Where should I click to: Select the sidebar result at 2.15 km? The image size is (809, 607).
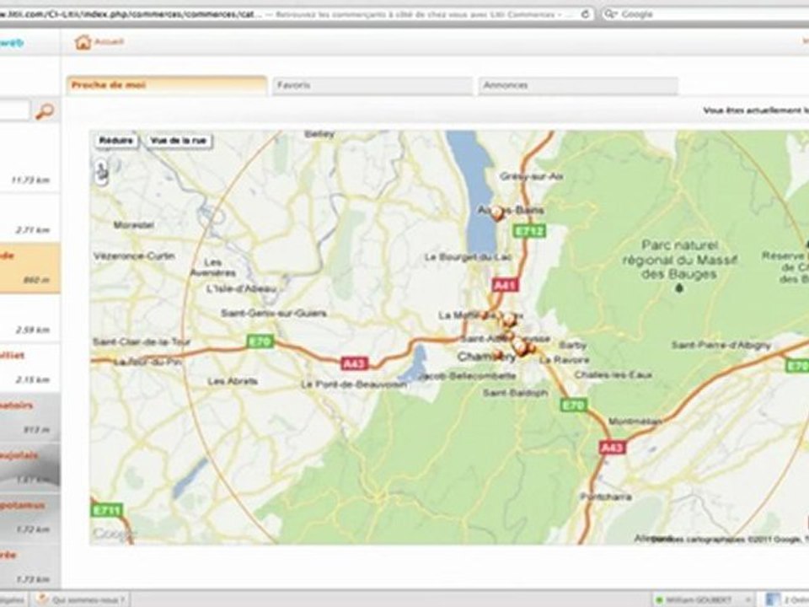click(x=29, y=368)
